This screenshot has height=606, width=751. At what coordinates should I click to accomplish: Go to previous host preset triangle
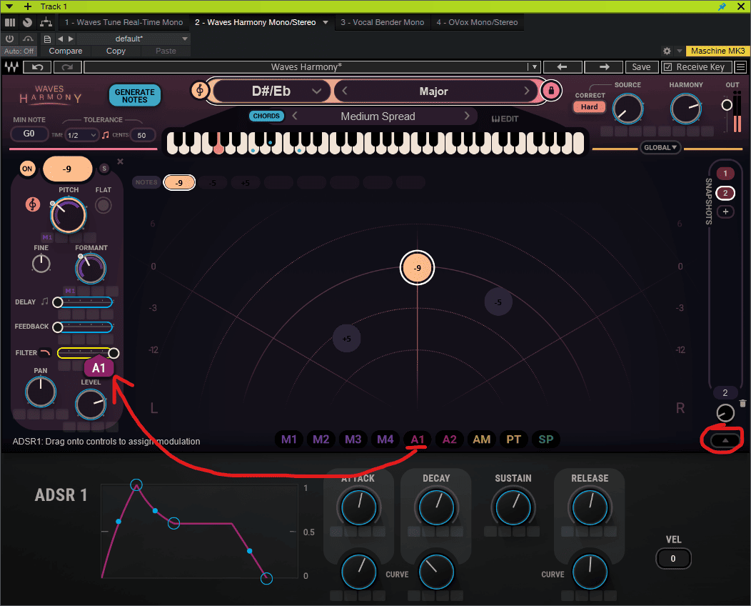coord(61,39)
